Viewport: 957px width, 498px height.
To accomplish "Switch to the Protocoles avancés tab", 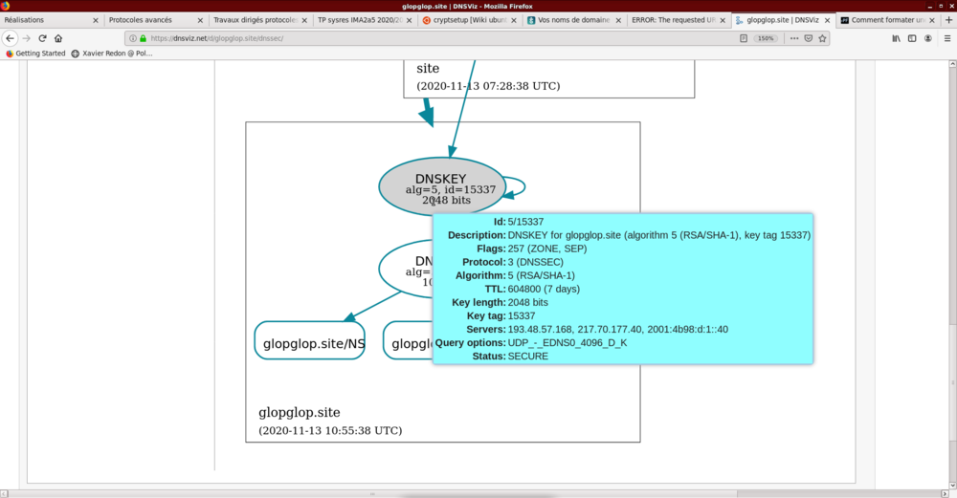I will pos(148,19).
